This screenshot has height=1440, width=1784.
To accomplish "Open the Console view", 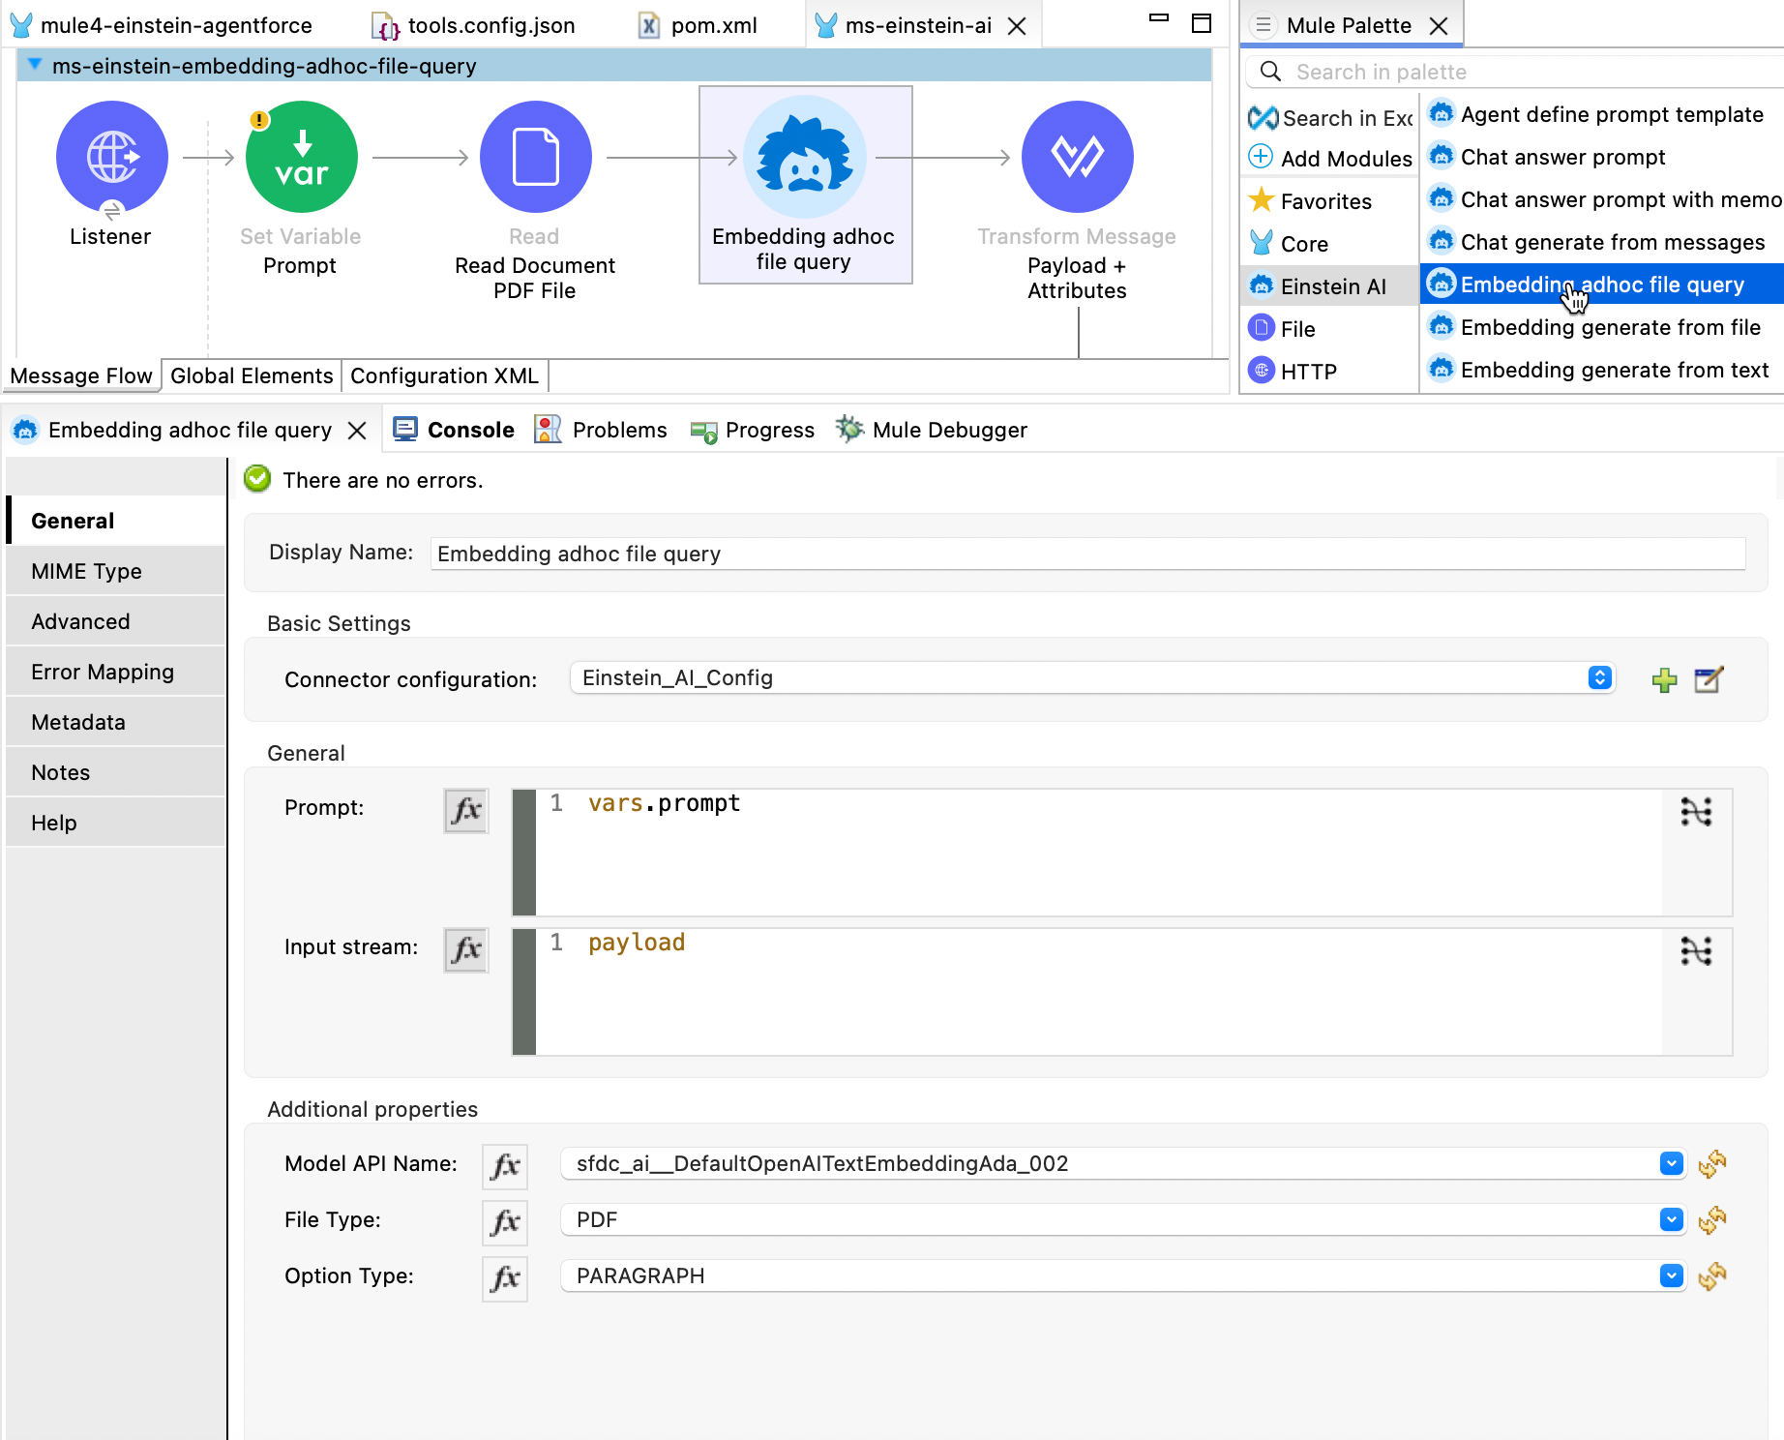I will (x=454, y=430).
